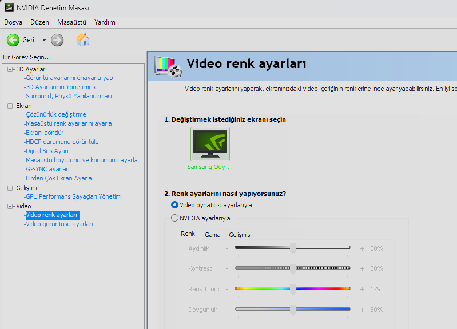Select the Samsung Odyssey monitor icon

pos(210,143)
